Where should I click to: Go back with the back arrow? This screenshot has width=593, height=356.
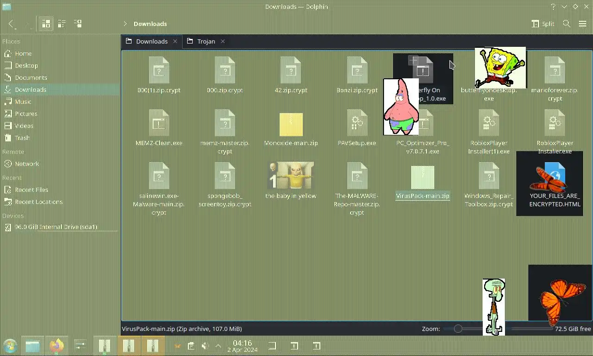point(12,24)
